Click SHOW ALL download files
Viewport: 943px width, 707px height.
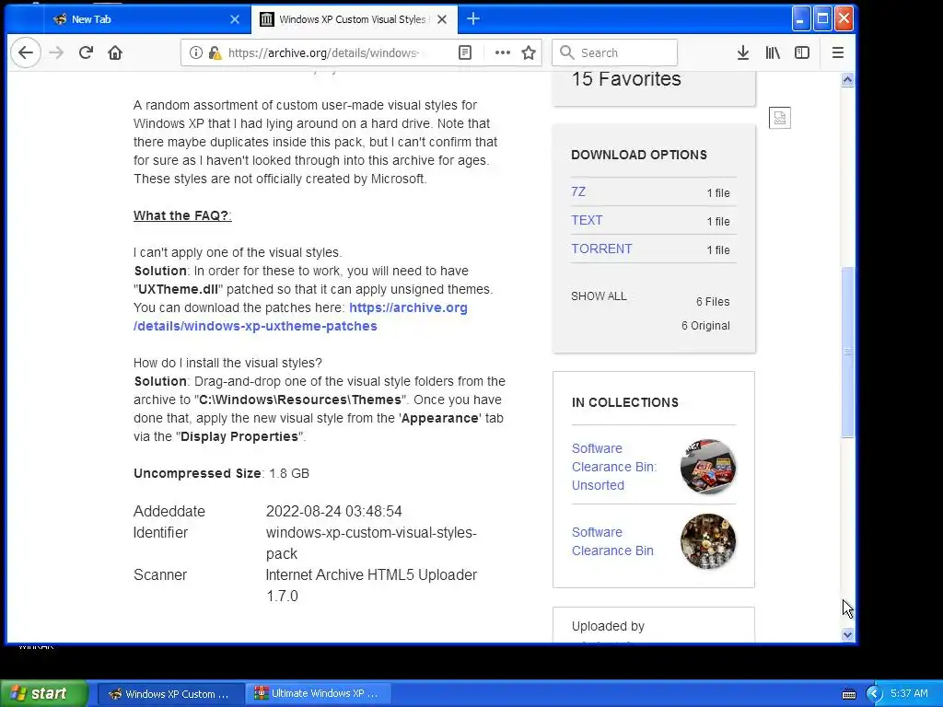click(x=599, y=296)
